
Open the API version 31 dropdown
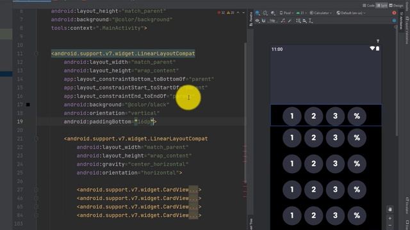[302, 13]
